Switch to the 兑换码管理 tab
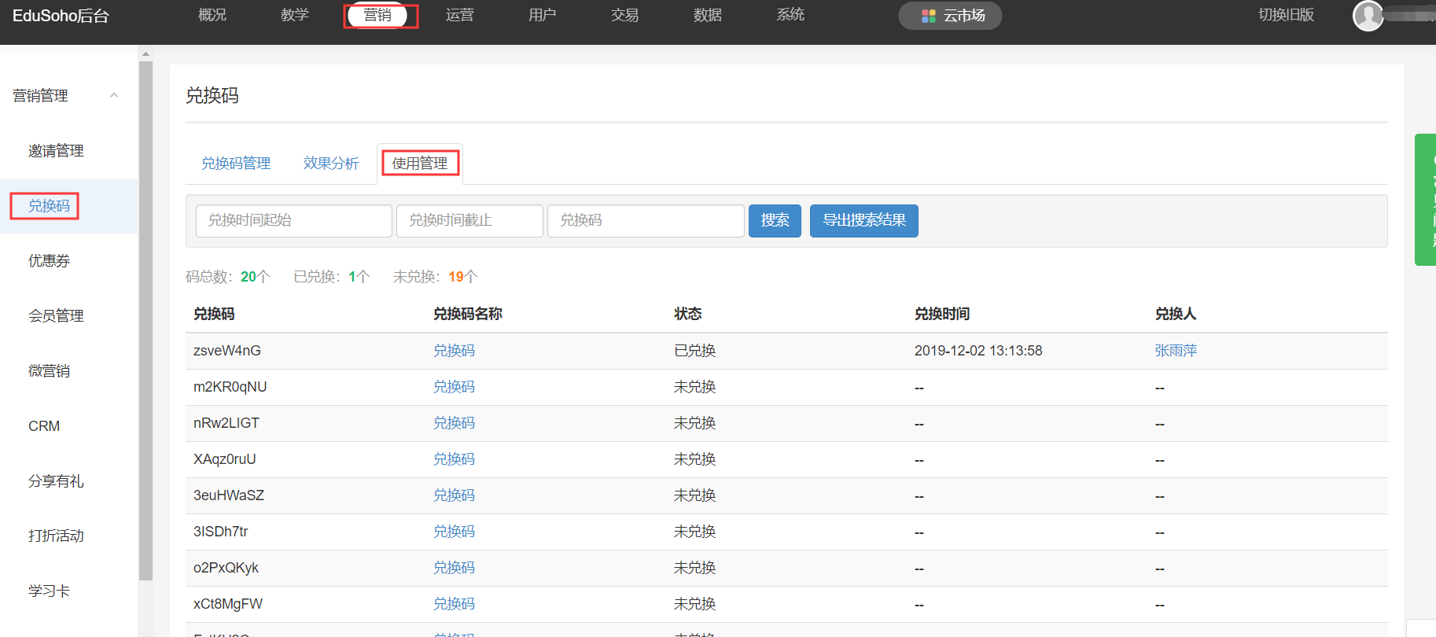The height and width of the screenshot is (637, 1436). (236, 164)
